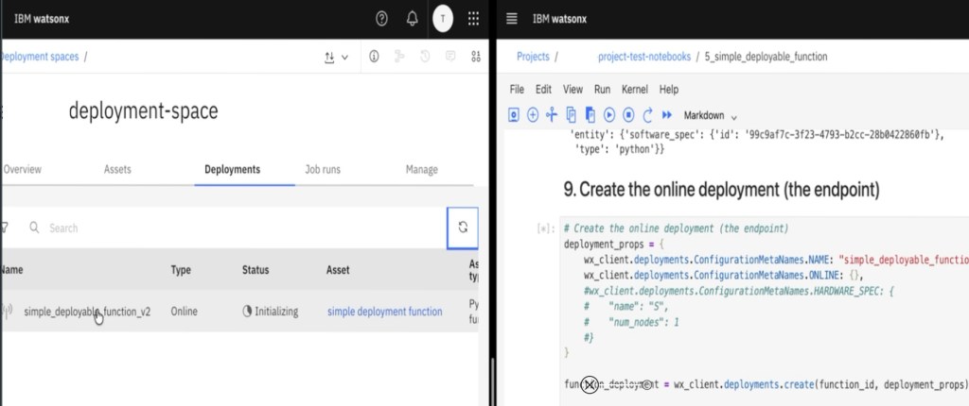Cut the selected cell using the scissors icon

tap(552, 114)
